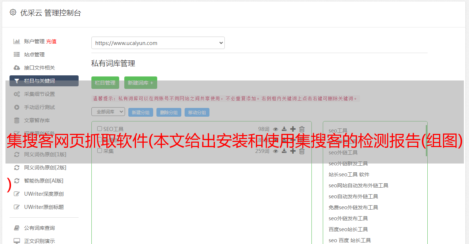Select keyword '站长seo工具 软件'
469x244 pixels.
tap(349, 174)
